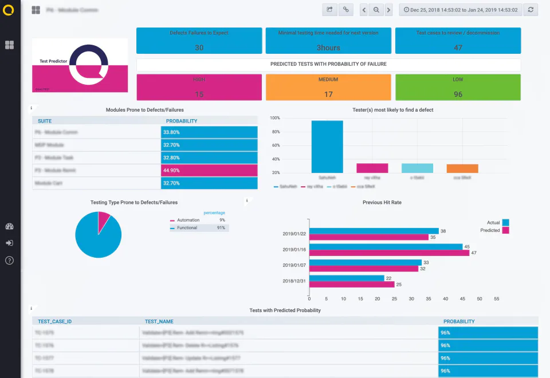Click the yellow Grafana logo
Viewport: 550px width, 378px height.
point(8,10)
